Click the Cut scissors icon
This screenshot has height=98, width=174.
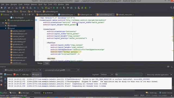tap(16, 8)
